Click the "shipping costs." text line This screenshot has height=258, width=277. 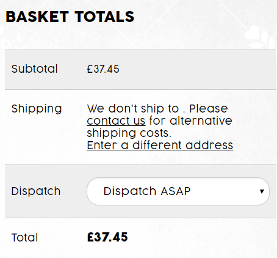point(129,133)
